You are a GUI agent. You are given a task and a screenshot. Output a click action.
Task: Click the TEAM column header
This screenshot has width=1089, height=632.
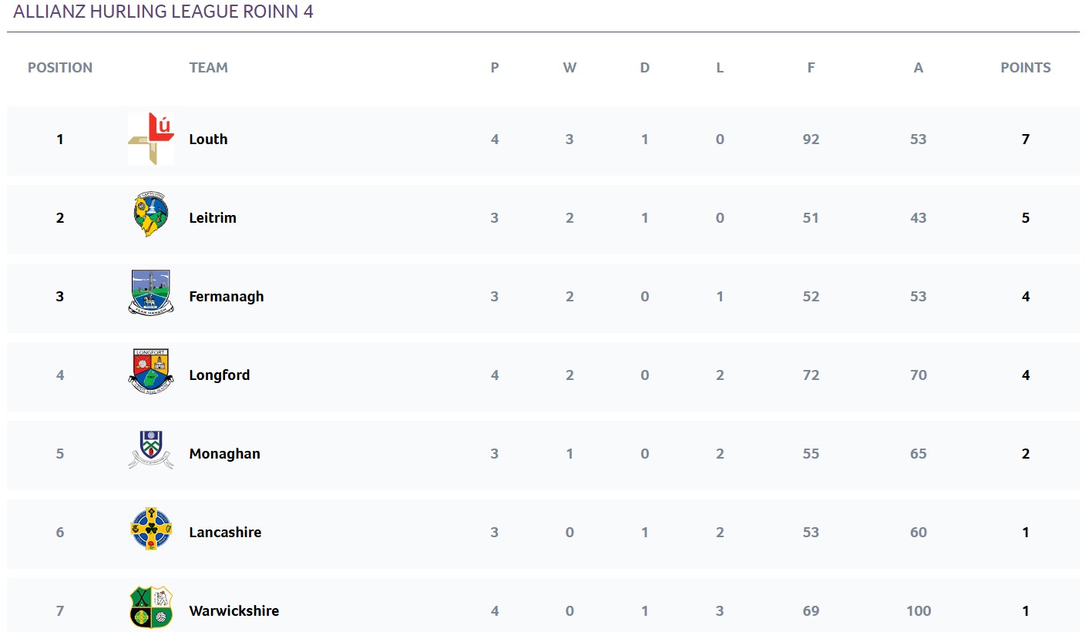click(x=209, y=68)
